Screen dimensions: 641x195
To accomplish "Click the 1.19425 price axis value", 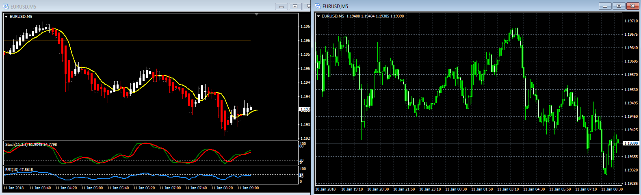I will point(631,130).
